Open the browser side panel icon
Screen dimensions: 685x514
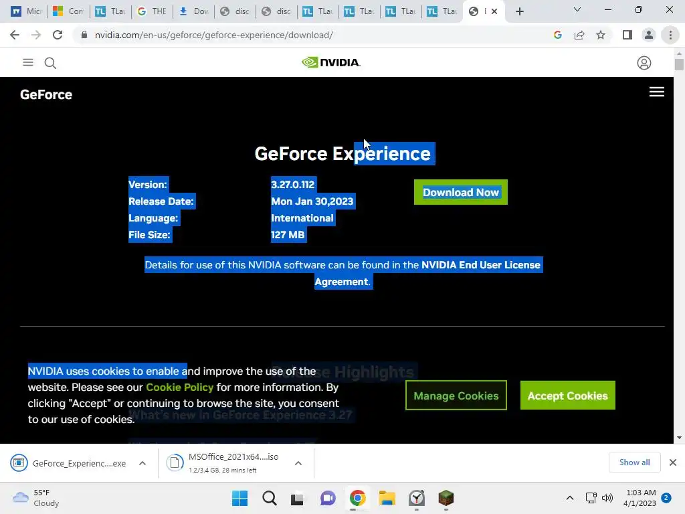pos(627,35)
